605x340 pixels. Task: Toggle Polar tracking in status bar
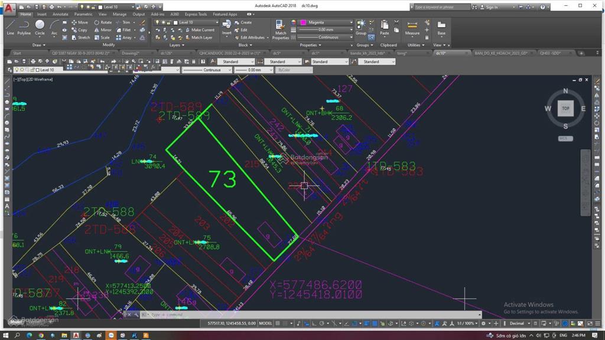[321, 323]
